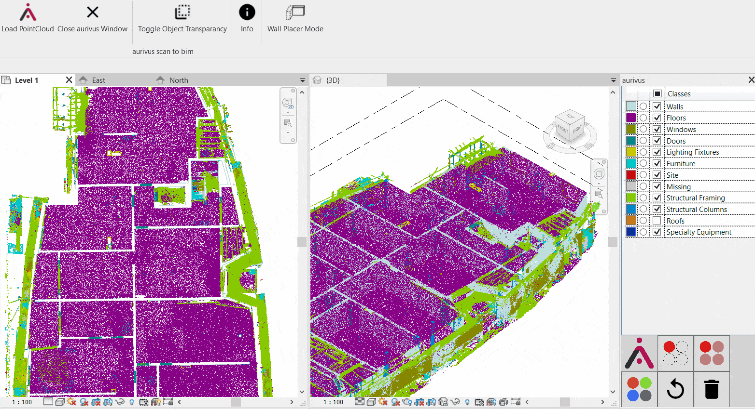Click the red Site color swatch
Viewport: 755px width, 409px height.
631,175
